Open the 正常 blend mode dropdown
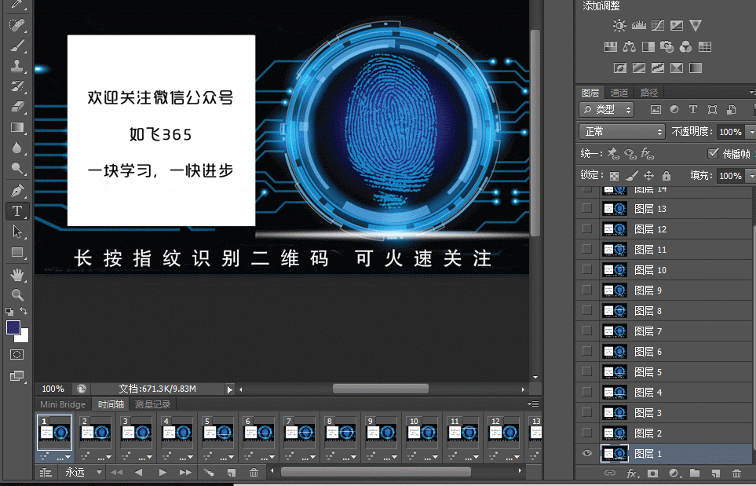The image size is (756, 486). click(x=622, y=132)
